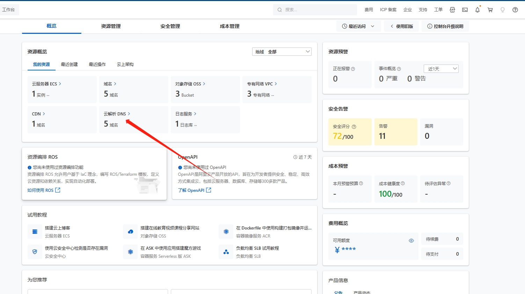Click the chevron next to 云服务器 ECS
The image size is (525, 294).
coord(60,84)
